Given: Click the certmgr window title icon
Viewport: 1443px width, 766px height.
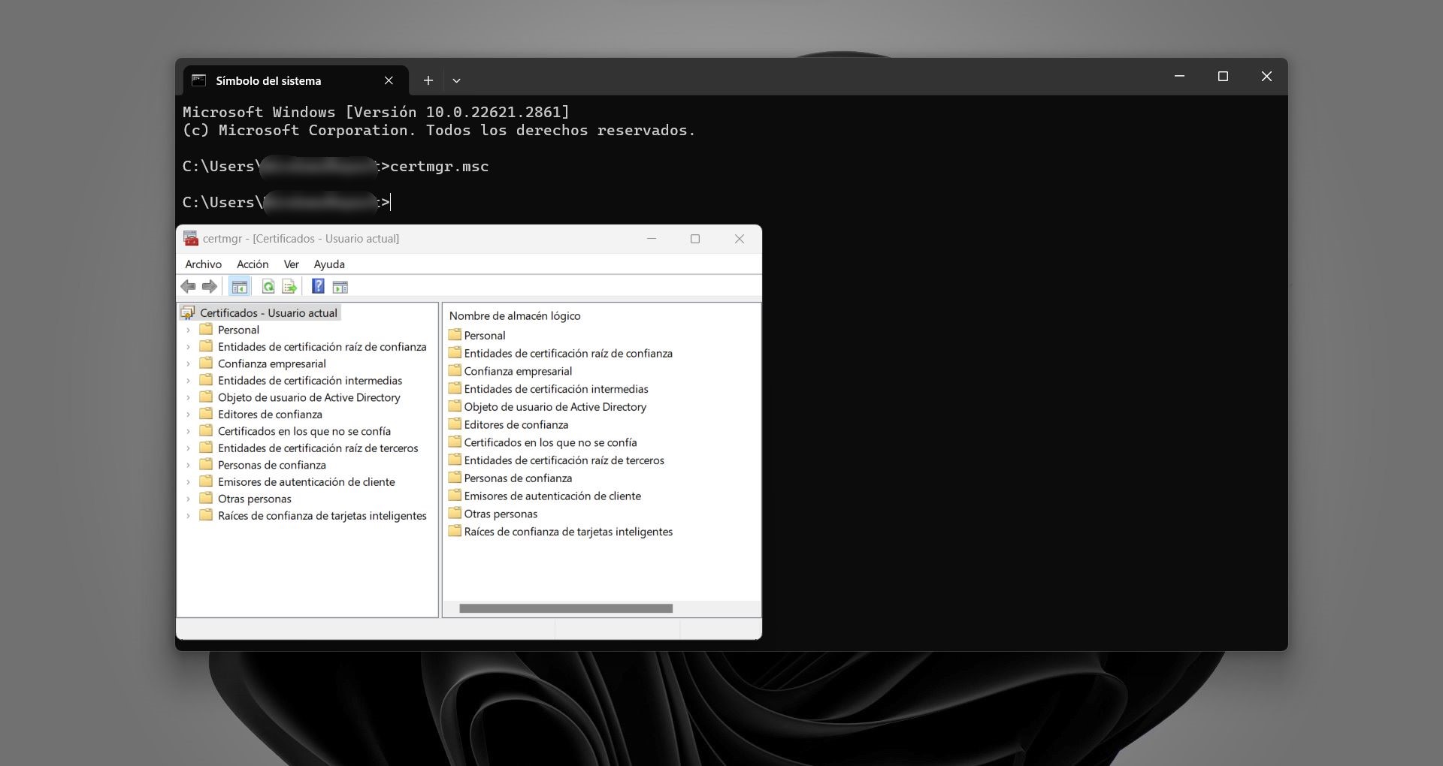Looking at the screenshot, I should pyautogui.click(x=191, y=238).
